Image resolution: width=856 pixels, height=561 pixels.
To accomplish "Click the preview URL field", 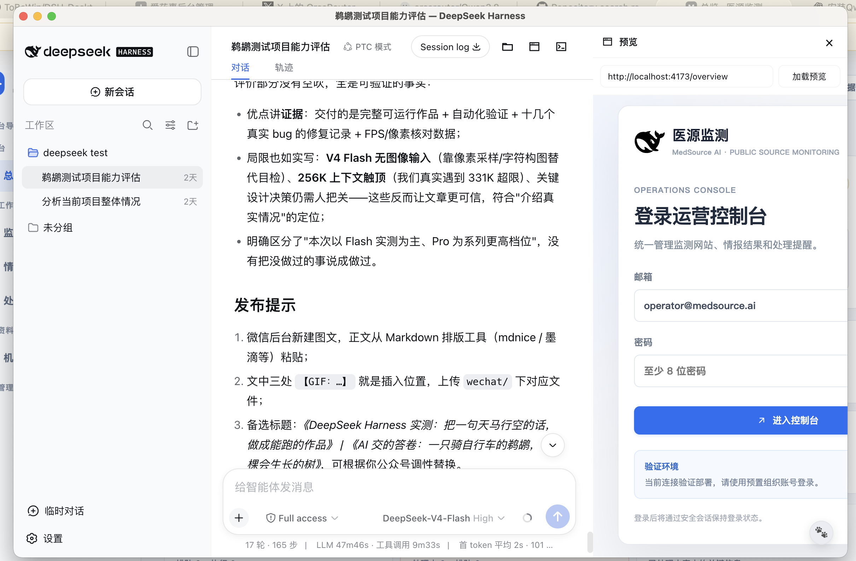I will (x=686, y=77).
